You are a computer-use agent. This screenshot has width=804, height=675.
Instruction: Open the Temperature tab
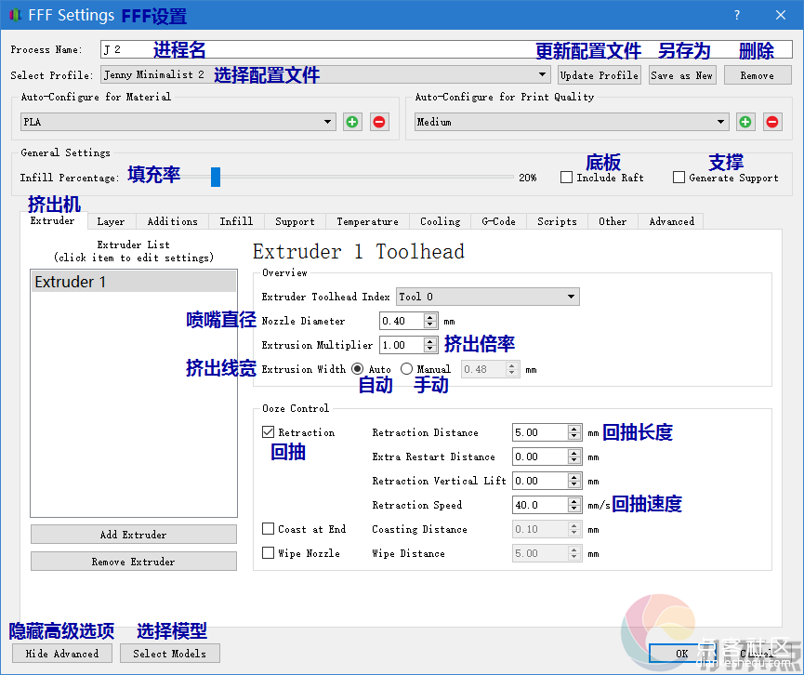click(367, 221)
